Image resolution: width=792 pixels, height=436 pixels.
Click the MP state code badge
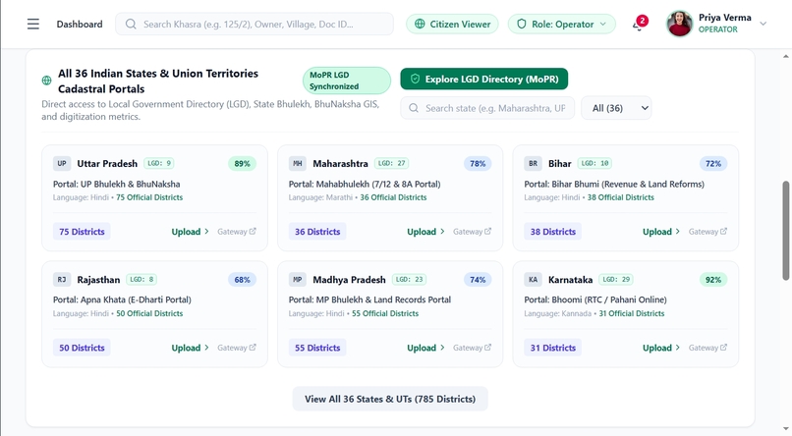point(298,280)
